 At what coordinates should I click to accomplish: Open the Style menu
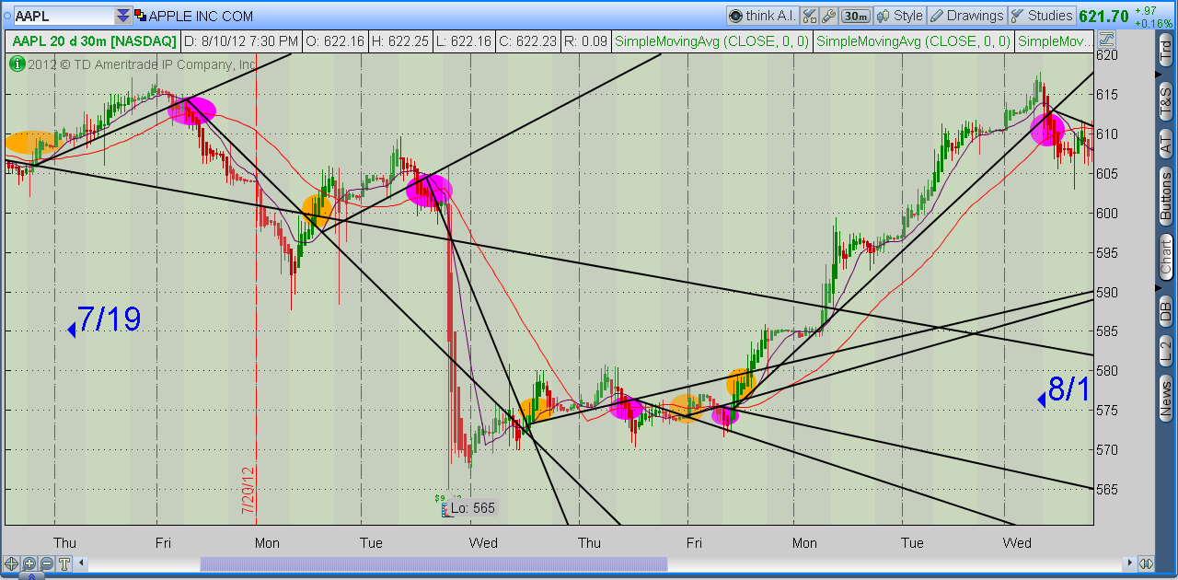(899, 16)
